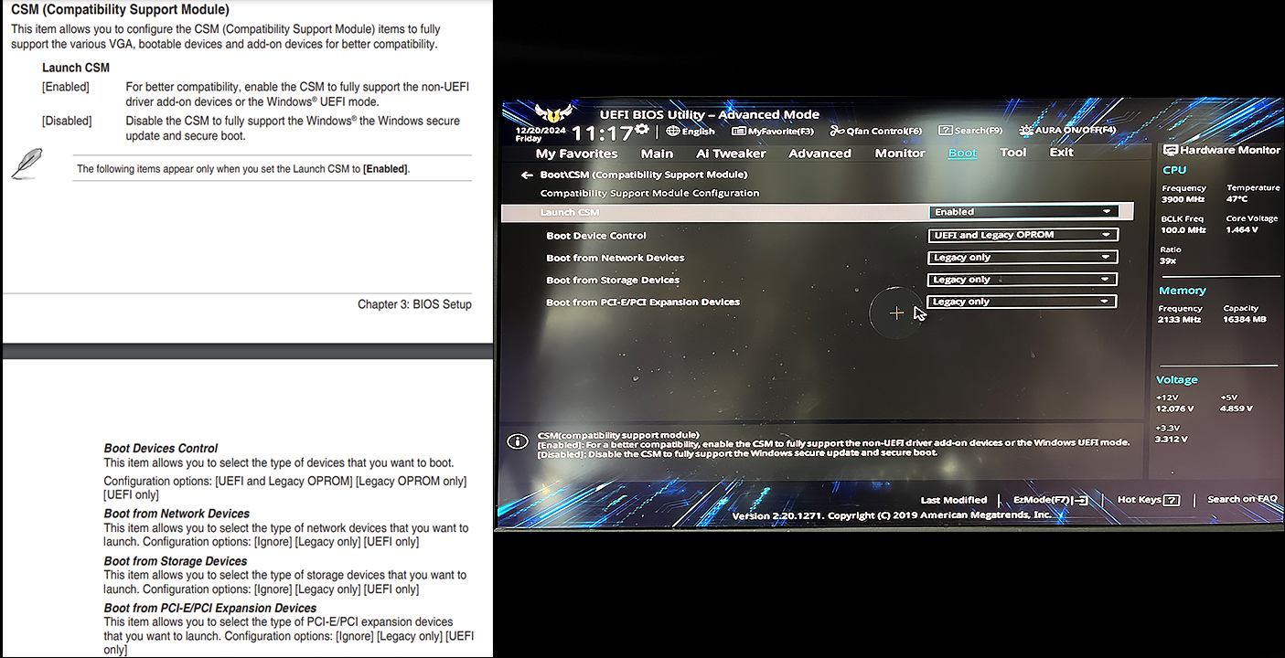Click the Boot Devices Control heading in the manual
This screenshot has height=658, width=1285.
[161, 449]
